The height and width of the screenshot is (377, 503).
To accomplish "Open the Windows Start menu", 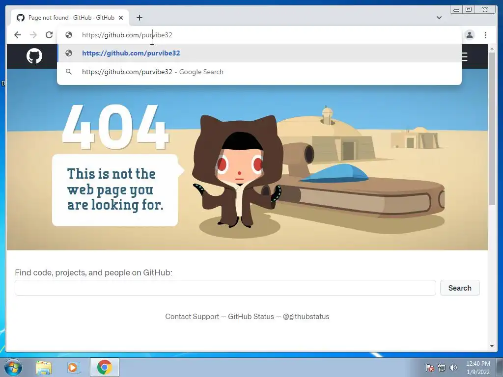I will pyautogui.click(x=13, y=367).
